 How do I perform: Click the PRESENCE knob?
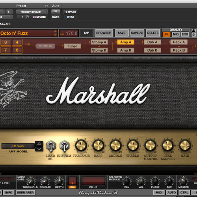[81, 145]
